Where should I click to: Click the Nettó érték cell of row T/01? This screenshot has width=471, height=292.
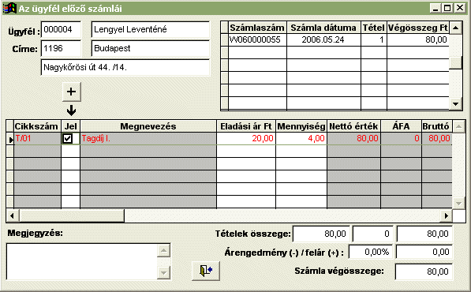click(x=354, y=138)
